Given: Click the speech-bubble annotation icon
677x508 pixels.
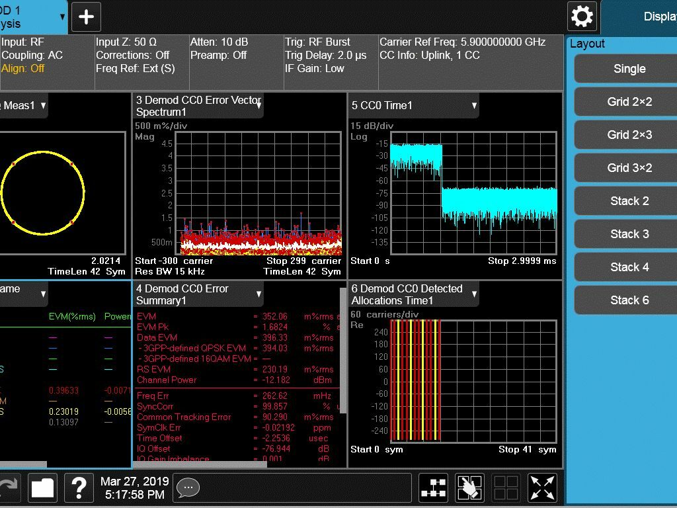Looking at the screenshot, I should [x=188, y=487].
